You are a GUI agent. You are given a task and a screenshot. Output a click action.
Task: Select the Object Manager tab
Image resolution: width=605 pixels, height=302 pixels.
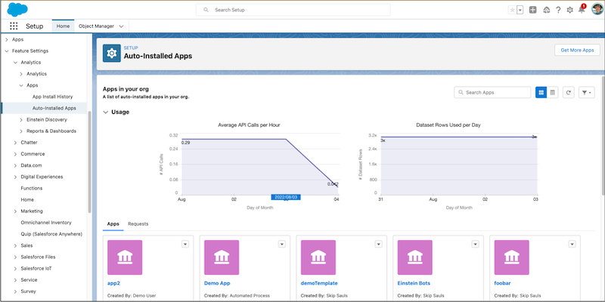[x=96, y=26]
